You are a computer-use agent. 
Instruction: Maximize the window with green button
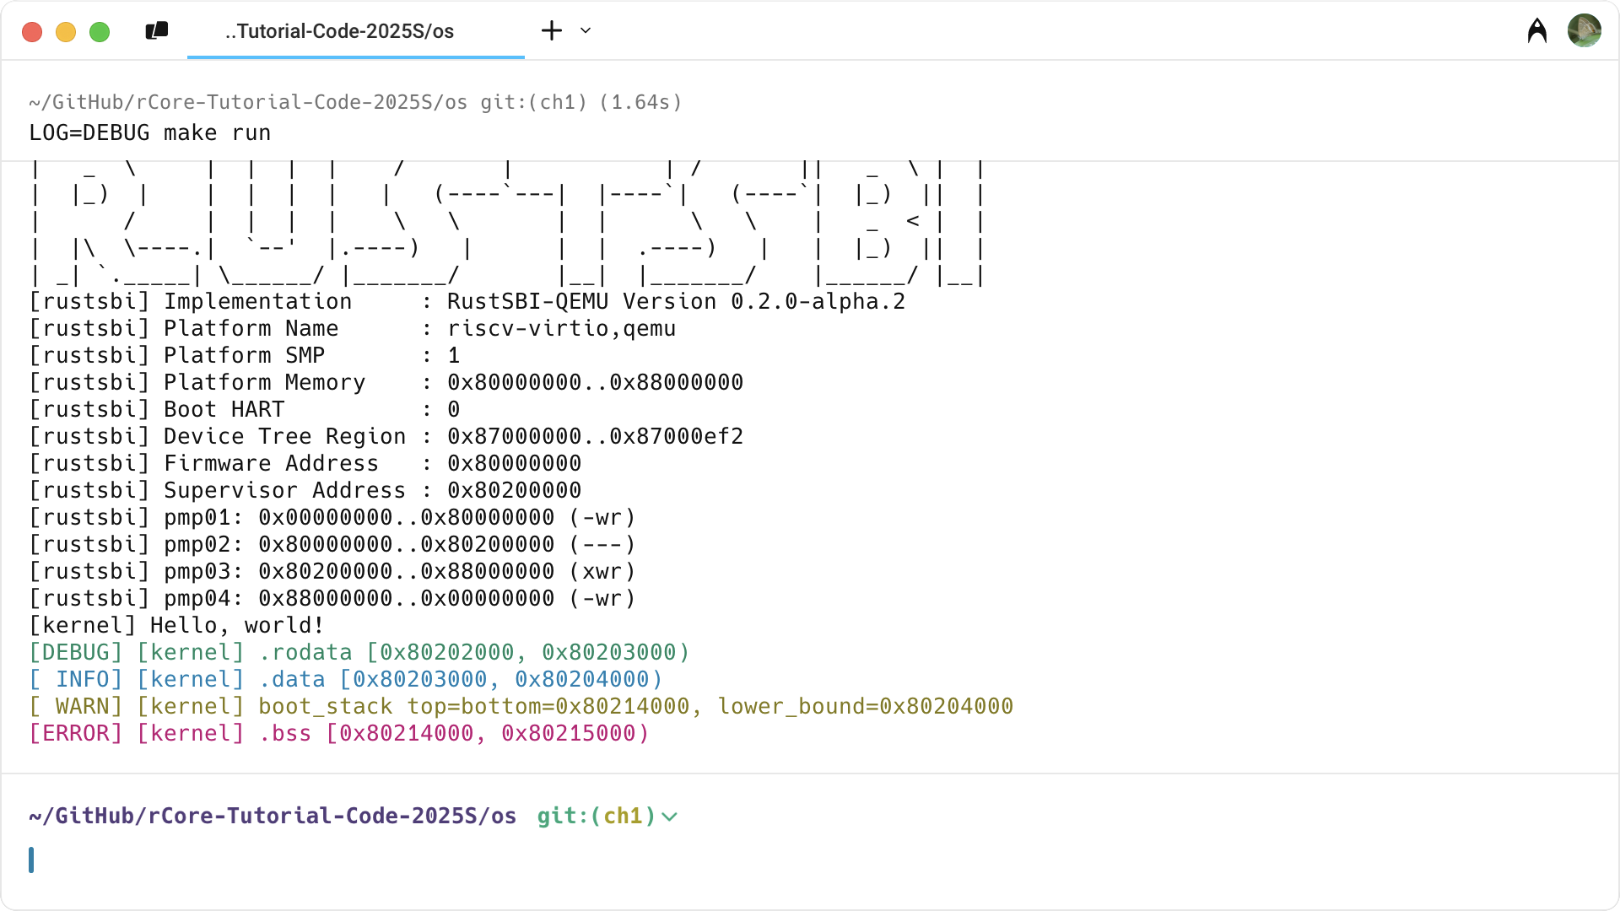coord(100,32)
